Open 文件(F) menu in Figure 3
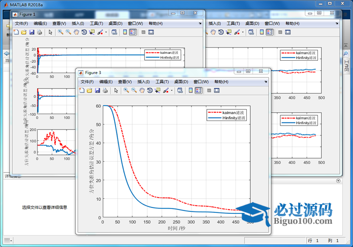This screenshot has height=247, width=353. click(88, 82)
